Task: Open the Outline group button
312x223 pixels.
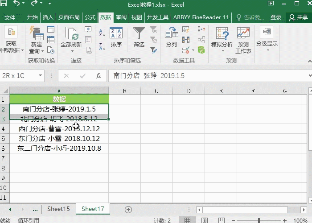Action: coord(267,38)
